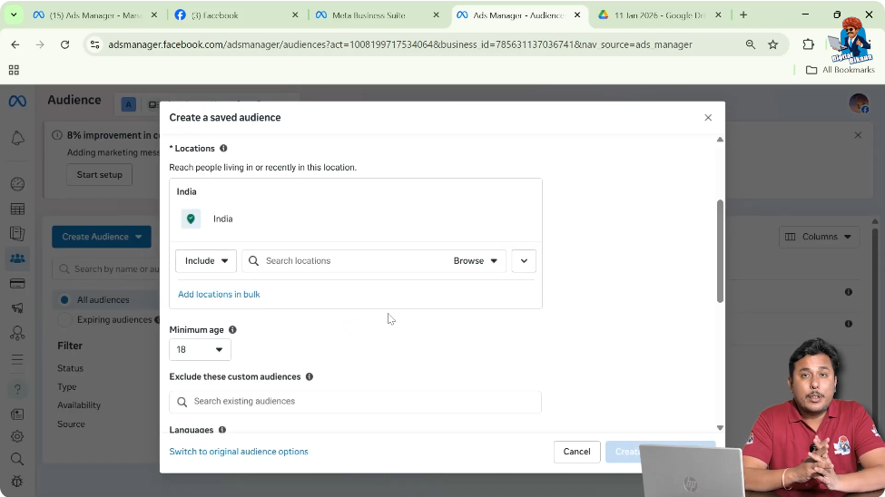Click the Search existing audiences field
The height and width of the screenshot is (497, 885).
(355, 401)
